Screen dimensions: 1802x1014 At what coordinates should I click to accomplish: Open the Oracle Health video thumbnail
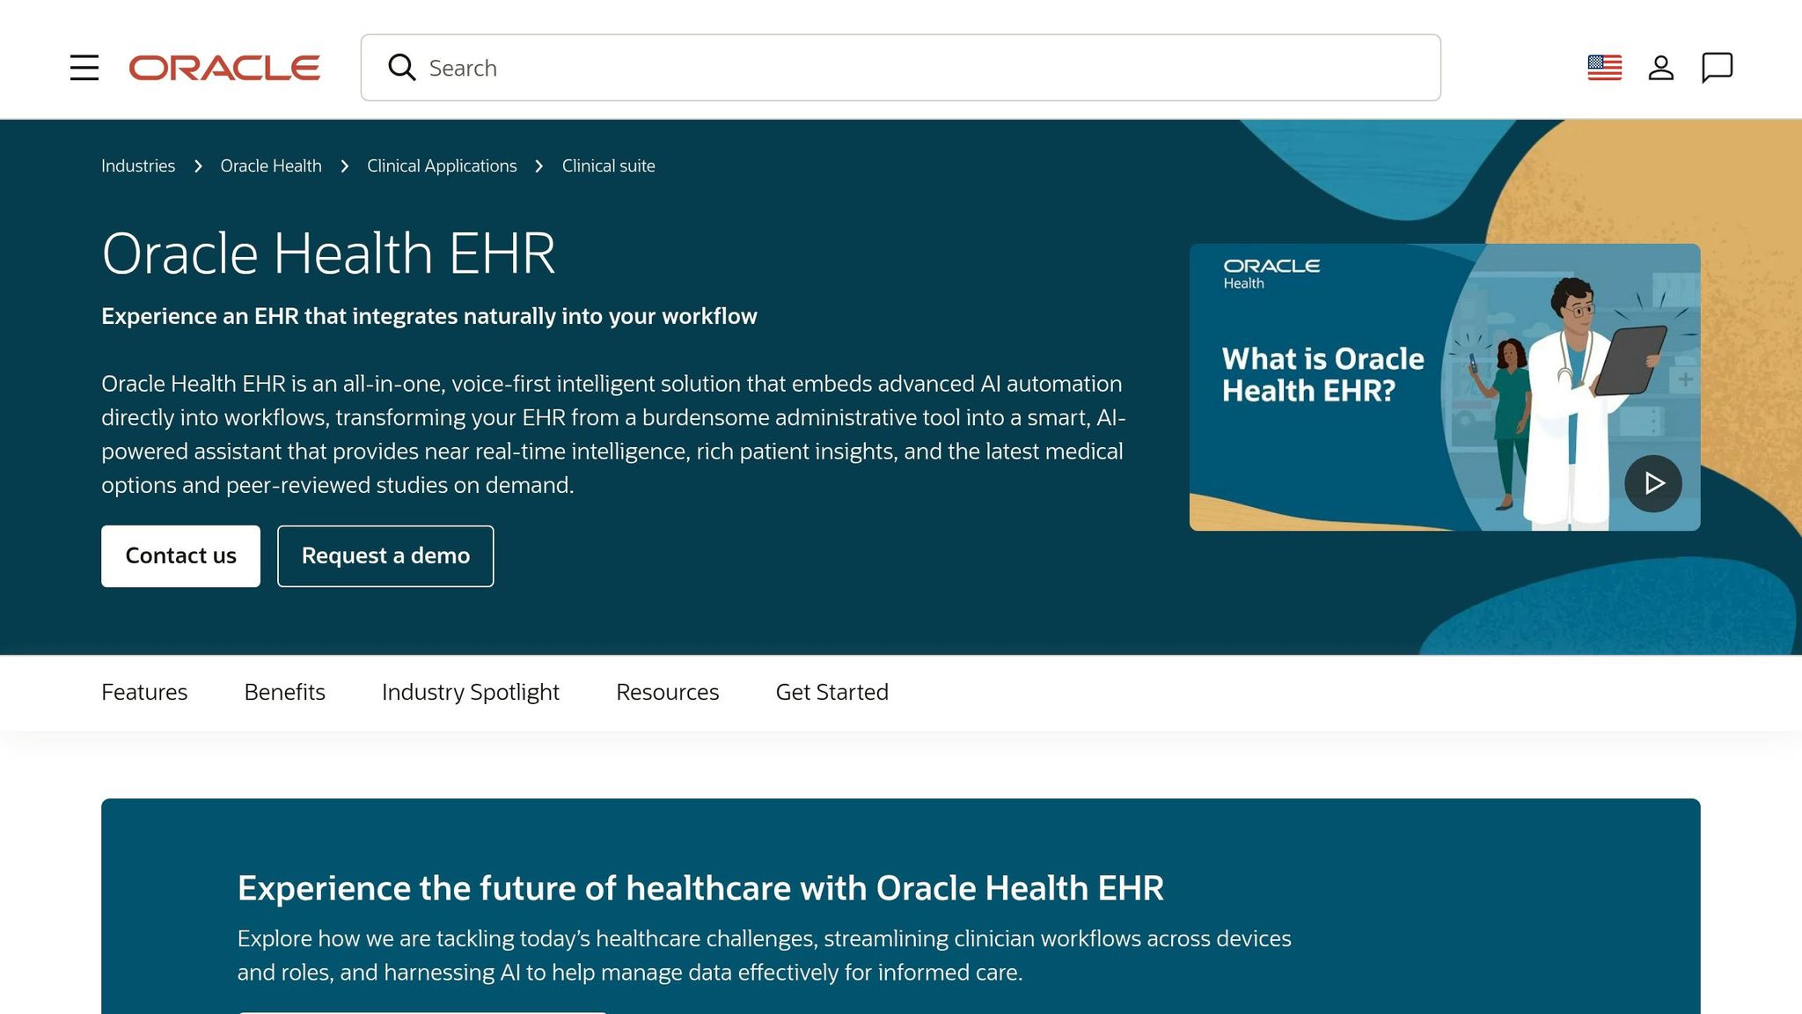point(1444,387)
